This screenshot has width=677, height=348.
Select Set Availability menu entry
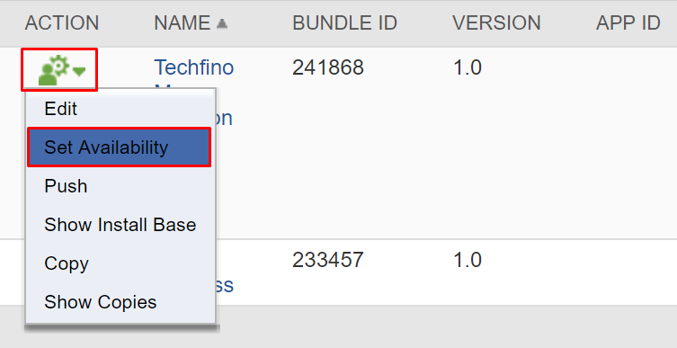click(120, 147)
